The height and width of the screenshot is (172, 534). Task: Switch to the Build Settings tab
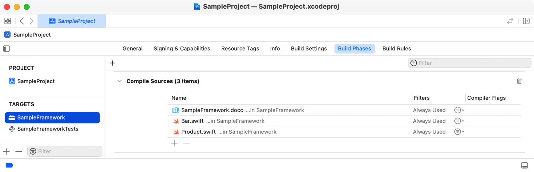coord(309,48)
